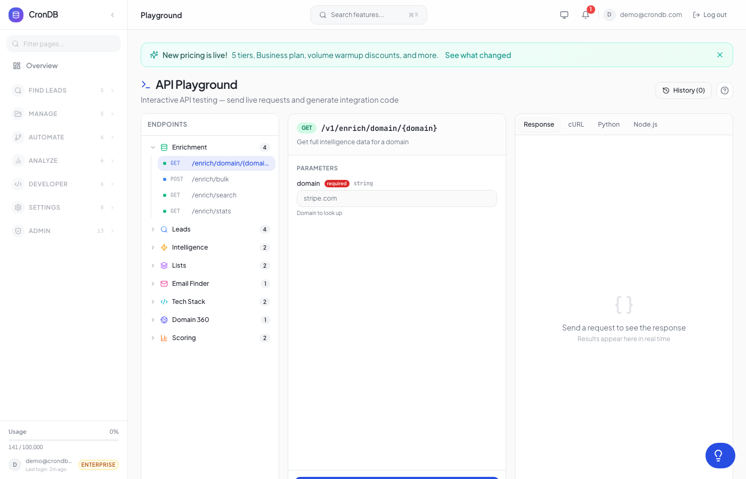
Task: Click the demo user avatar in header
Action: click(609, 15)
